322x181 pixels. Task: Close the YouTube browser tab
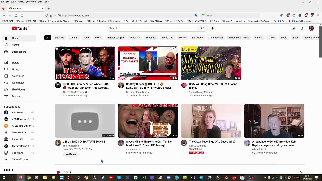pyautogui.click(x=42, y=8)
